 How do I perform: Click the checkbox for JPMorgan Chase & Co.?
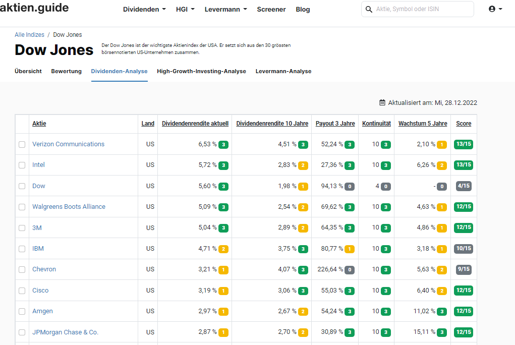pos(22,332)
